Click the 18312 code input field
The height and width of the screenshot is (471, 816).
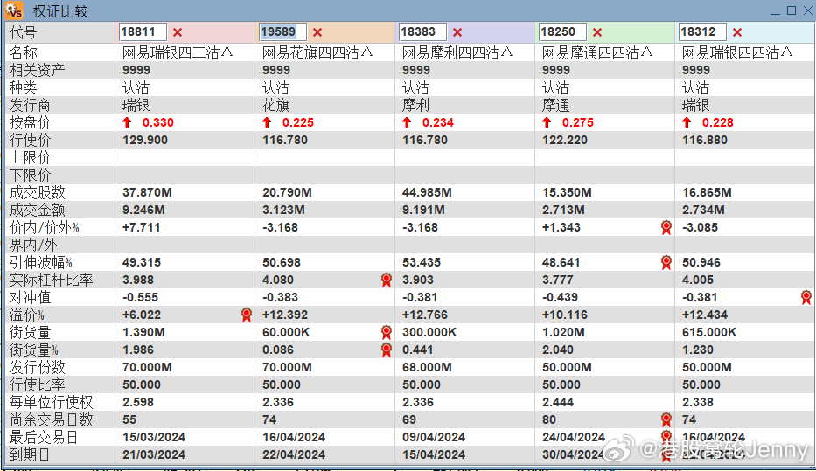pyautogui.click(x=702, y=32)
